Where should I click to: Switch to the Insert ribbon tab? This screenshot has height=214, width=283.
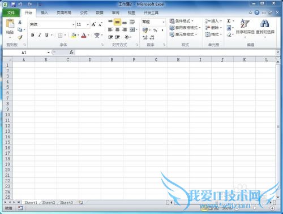(44, 12)
